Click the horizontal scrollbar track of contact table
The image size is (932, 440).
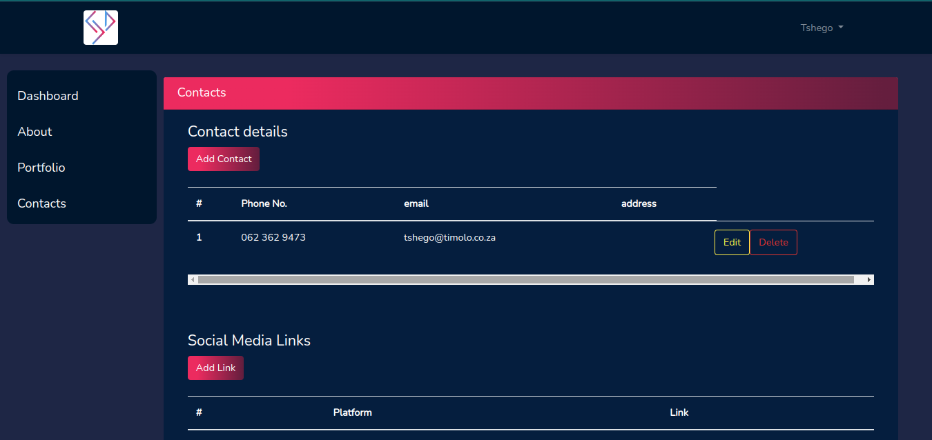click(x=525, y=280)
